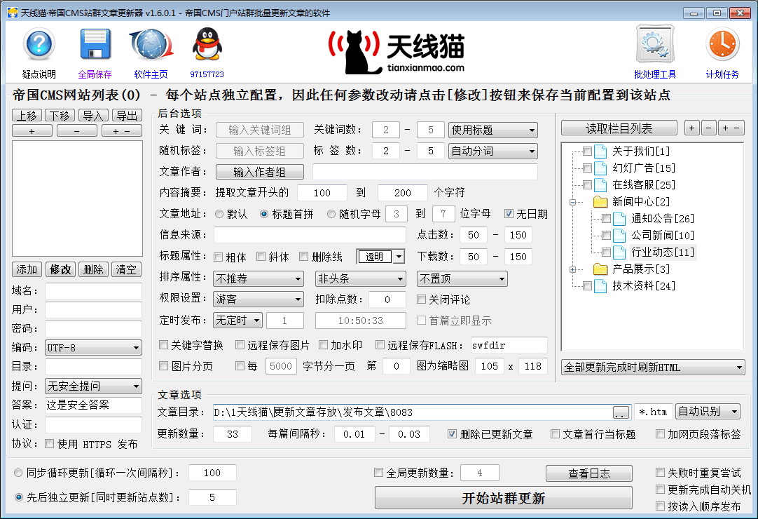Open the 批处理工具 gear icon

tap(655, 45)
